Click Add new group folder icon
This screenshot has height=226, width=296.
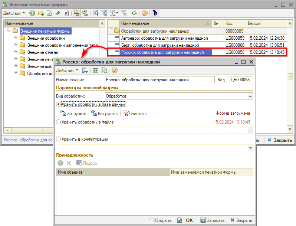[x=41, y=13]
